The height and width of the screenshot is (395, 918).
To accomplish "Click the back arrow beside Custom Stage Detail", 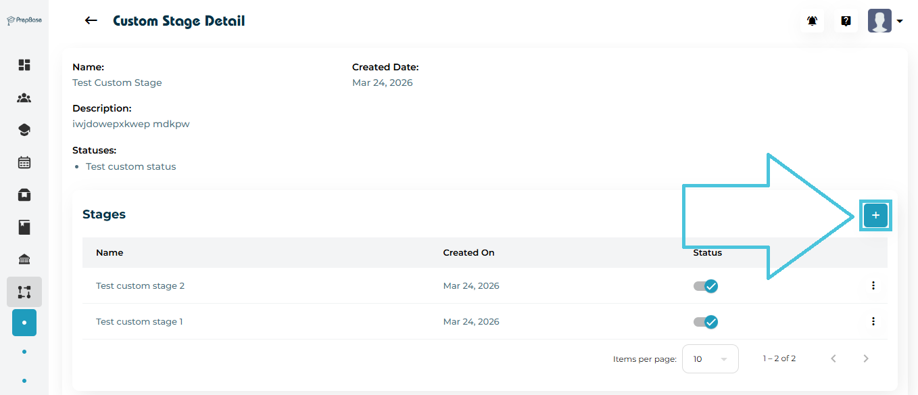I will pyautogui.click(x=91, y=21).
